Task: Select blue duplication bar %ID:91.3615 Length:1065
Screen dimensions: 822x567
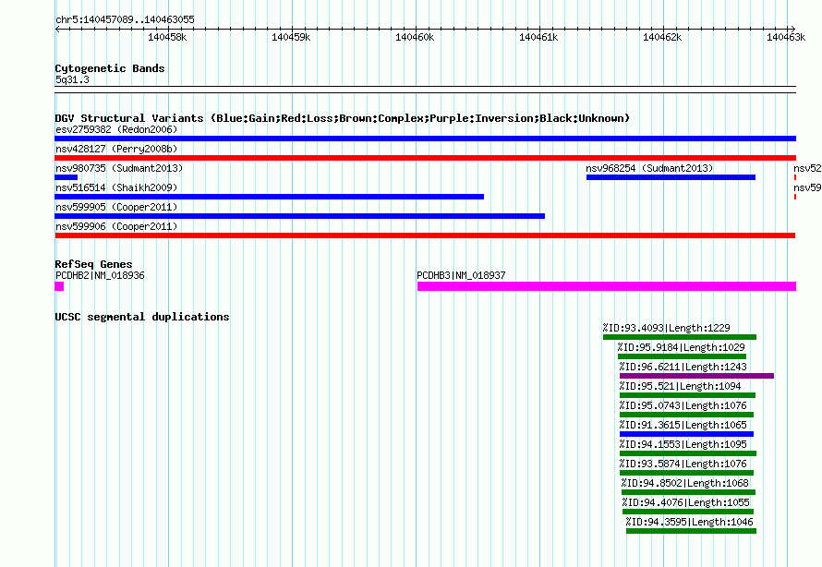Action: [686, 434]
